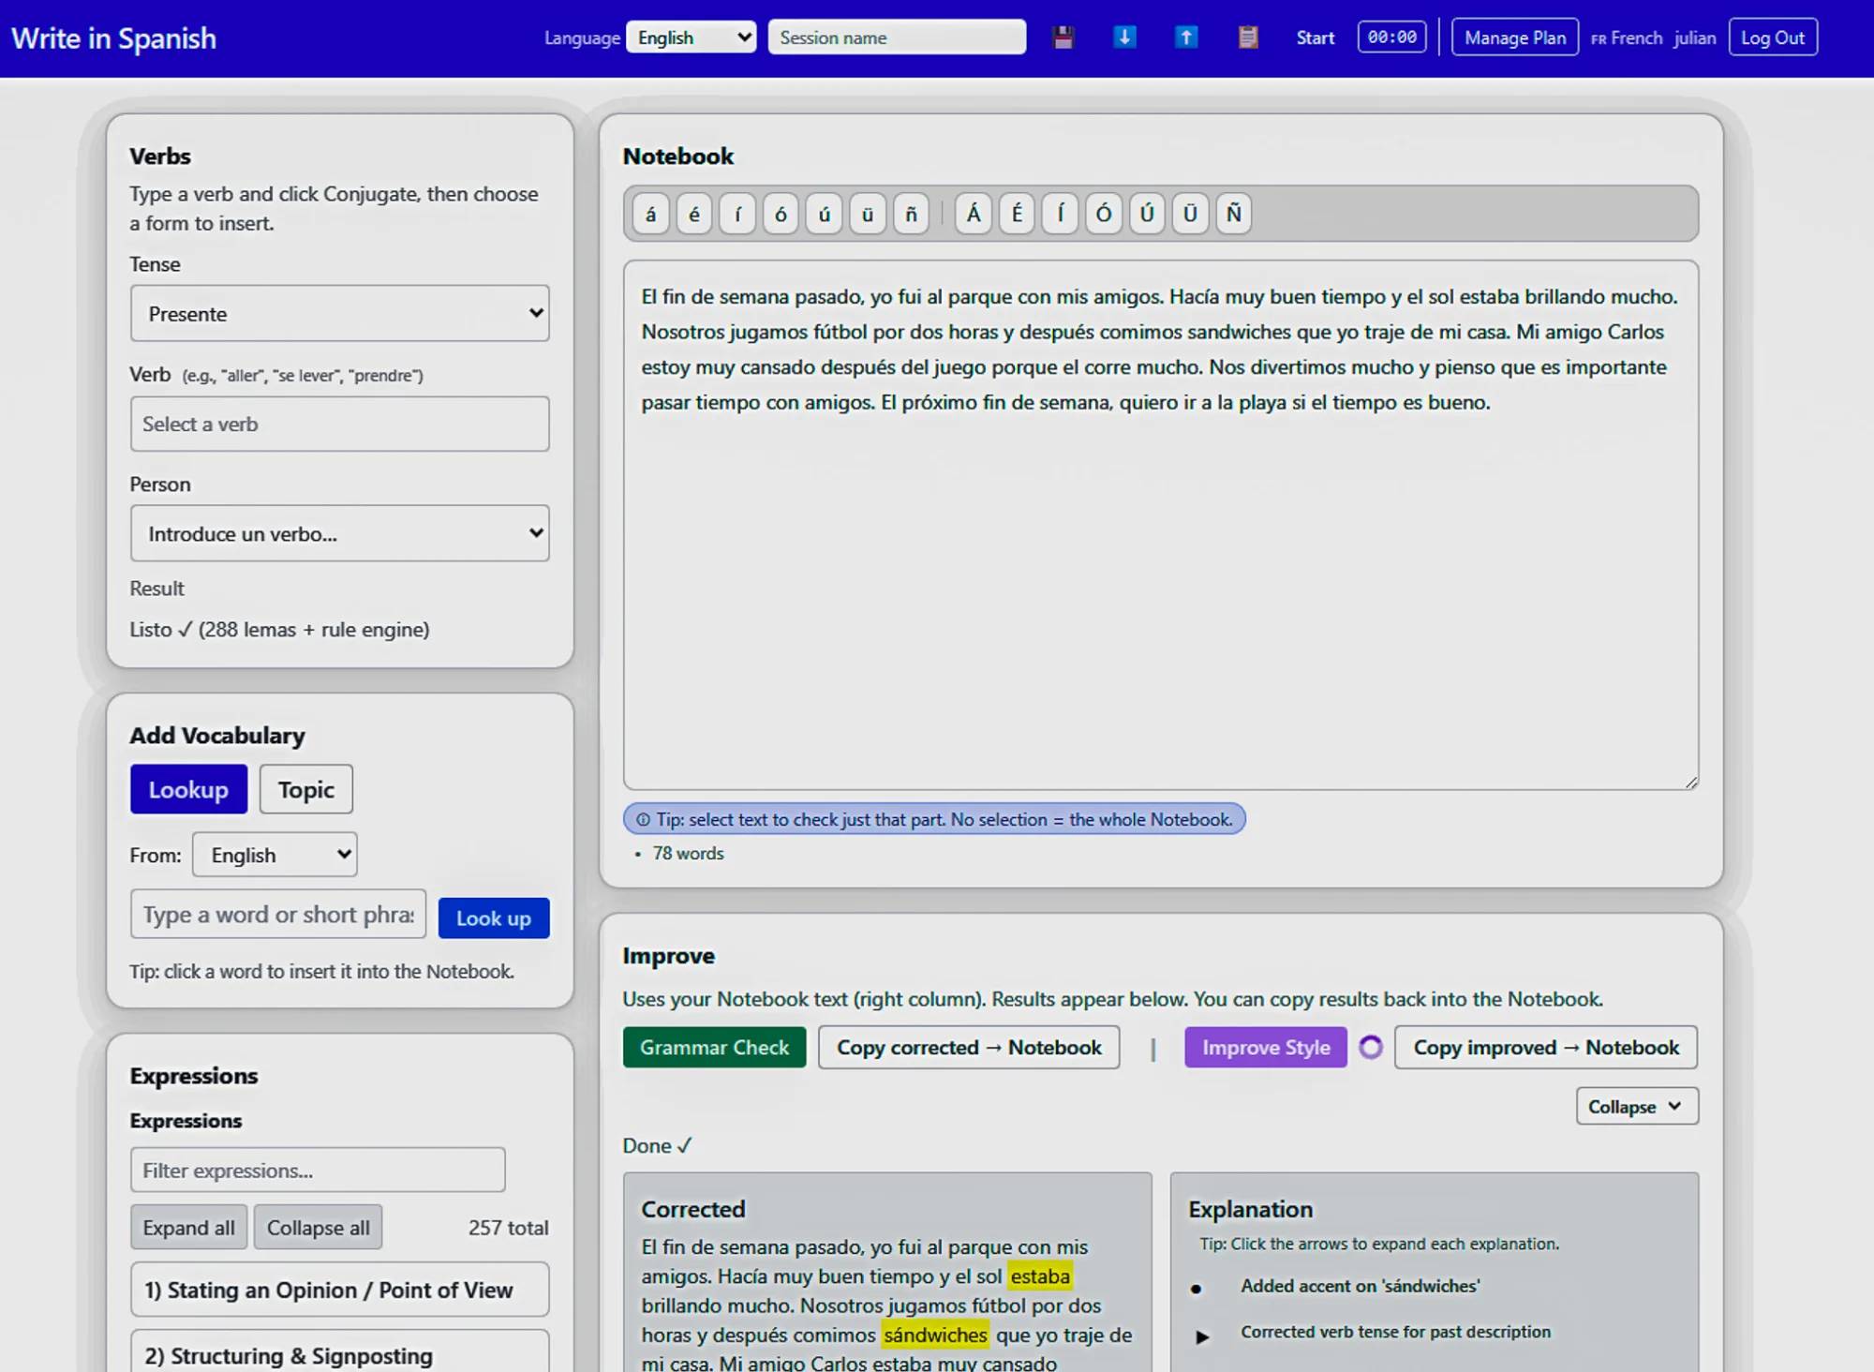Save the session via the floppy disk icon
This screenshot has width=1874, height=1372.
click(x=1063, y=37)
